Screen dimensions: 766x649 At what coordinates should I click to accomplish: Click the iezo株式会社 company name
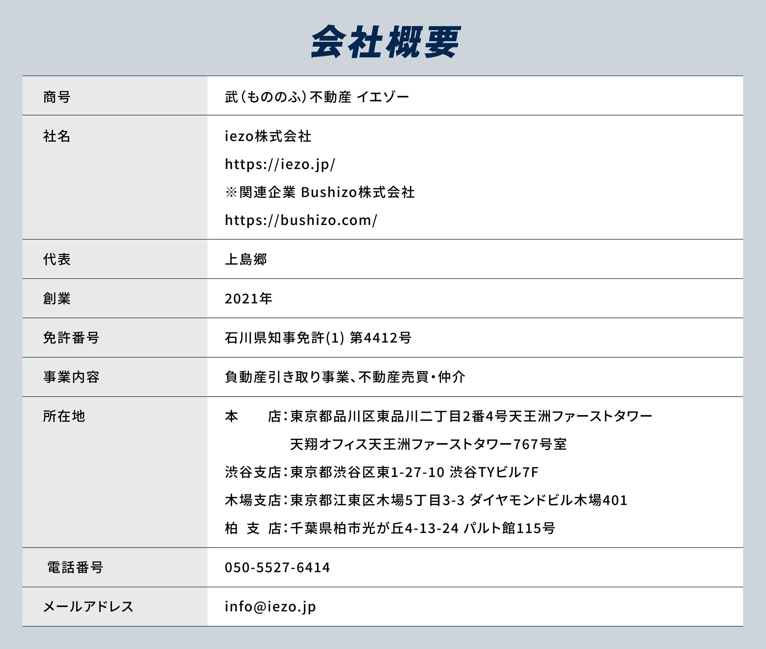pos(268,136)
